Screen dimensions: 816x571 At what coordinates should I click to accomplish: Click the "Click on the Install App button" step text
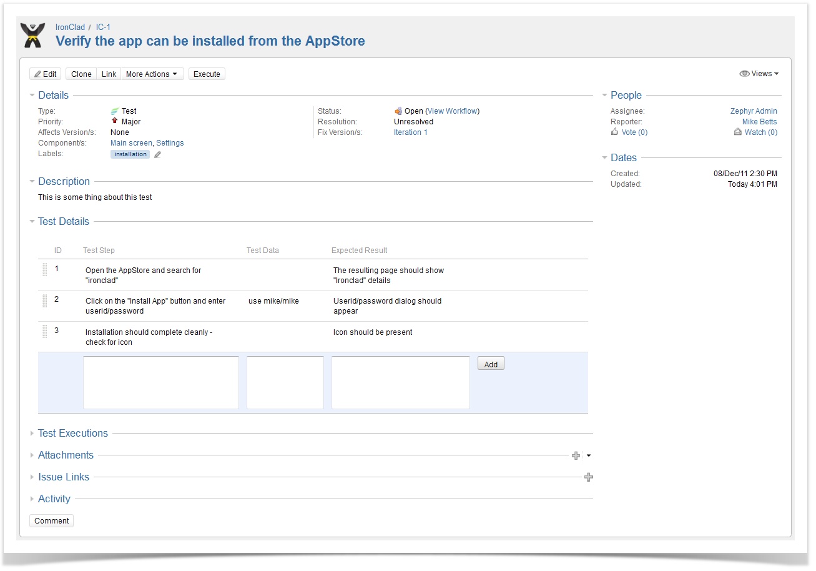pyautogui.click(x=155, y=306)
